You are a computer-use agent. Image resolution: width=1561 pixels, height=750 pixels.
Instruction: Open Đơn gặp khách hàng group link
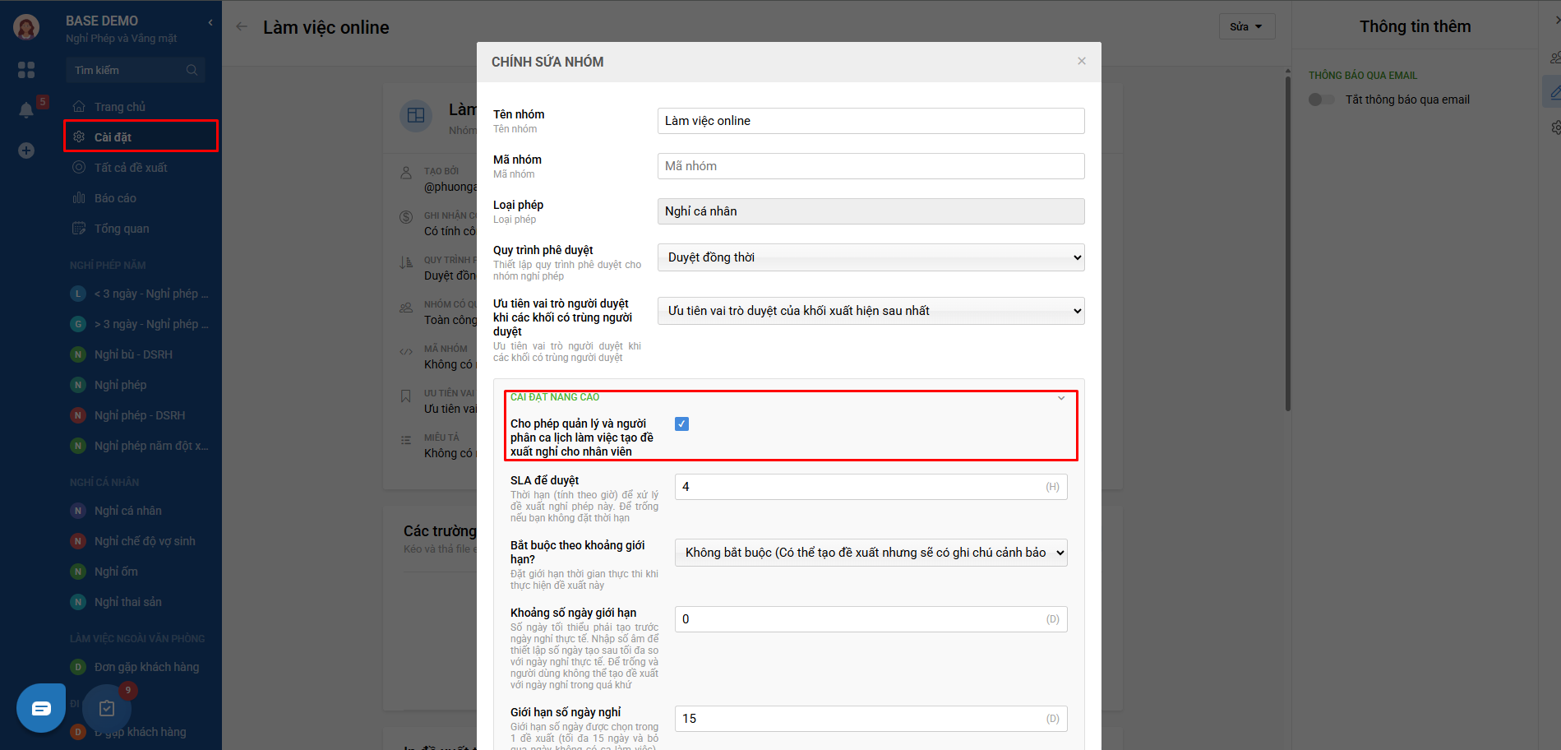(x=146, y=667)
